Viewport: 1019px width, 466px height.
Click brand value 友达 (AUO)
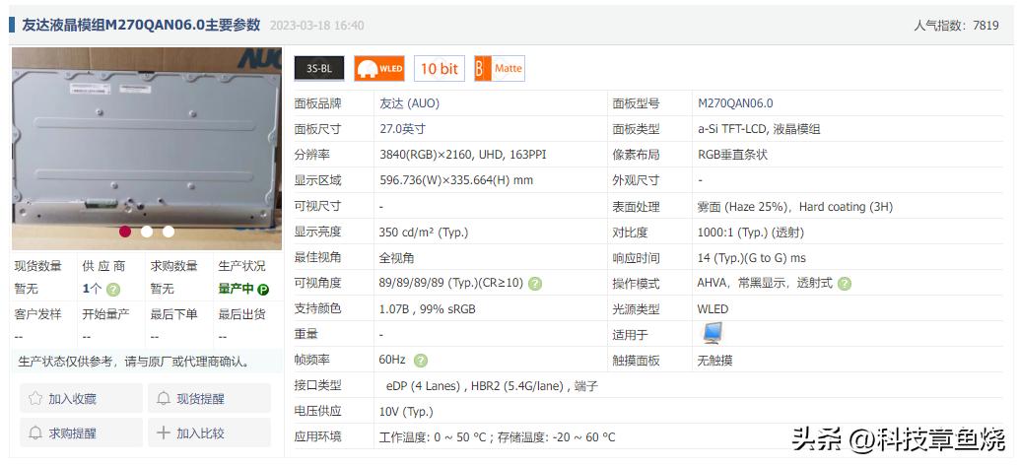click(x=409, y=103)
